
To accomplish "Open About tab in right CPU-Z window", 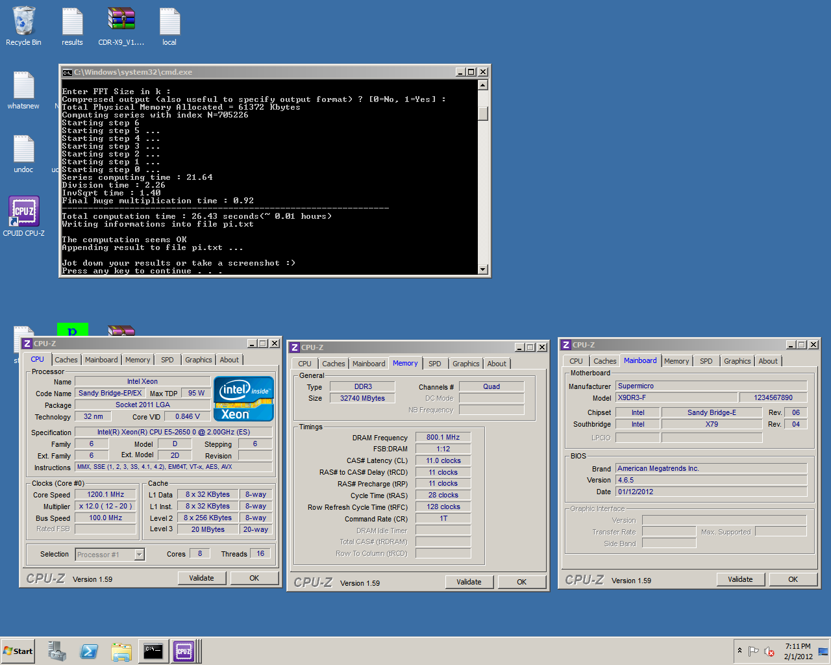I will tap(768, 361).
